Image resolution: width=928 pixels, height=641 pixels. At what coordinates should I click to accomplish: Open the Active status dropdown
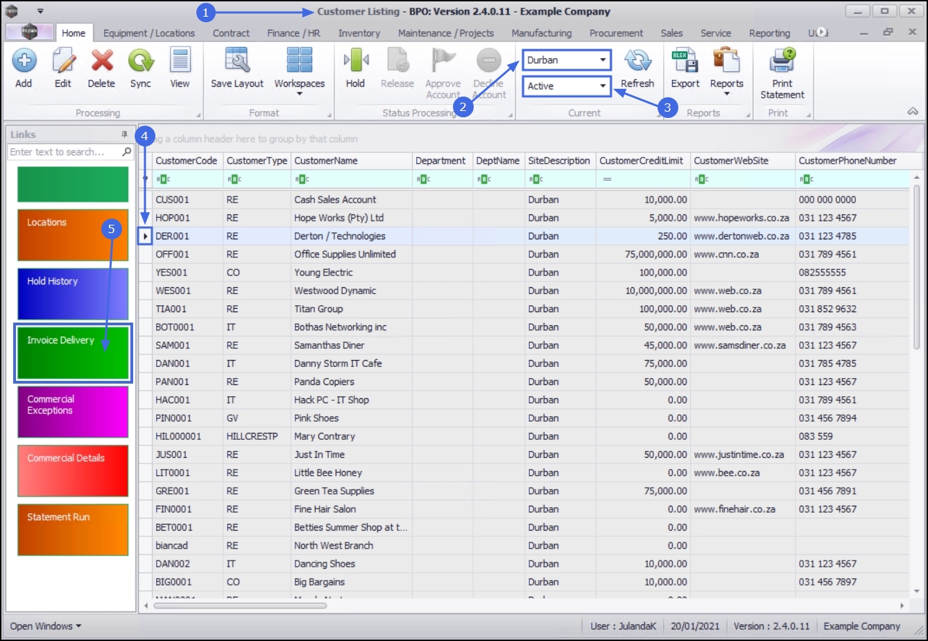[x=603, y=87]
